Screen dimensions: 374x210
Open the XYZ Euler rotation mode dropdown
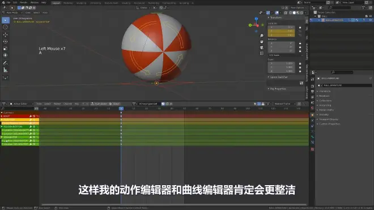pyautogui.click(x=285, y=55)
